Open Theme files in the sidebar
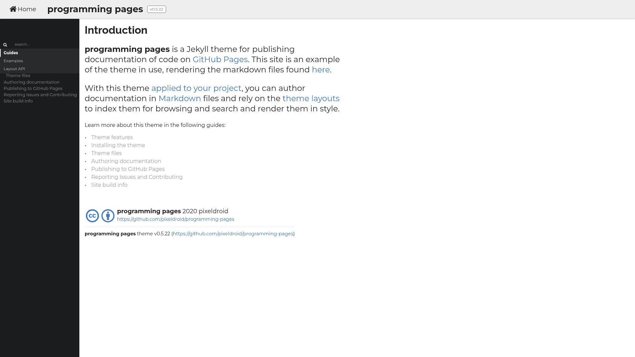This screenshot has width=635, height=357. point(18,76)
